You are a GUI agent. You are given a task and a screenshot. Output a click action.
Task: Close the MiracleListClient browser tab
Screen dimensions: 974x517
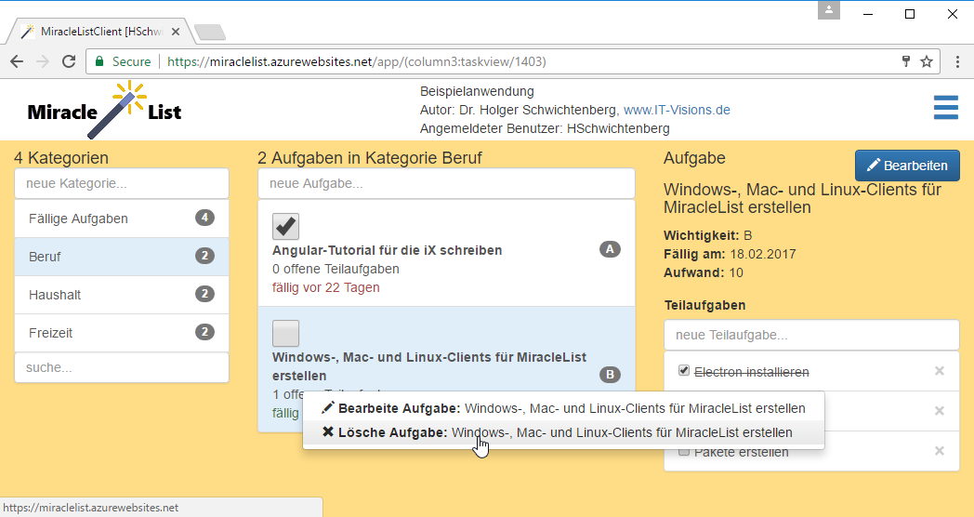click(175, 31)
